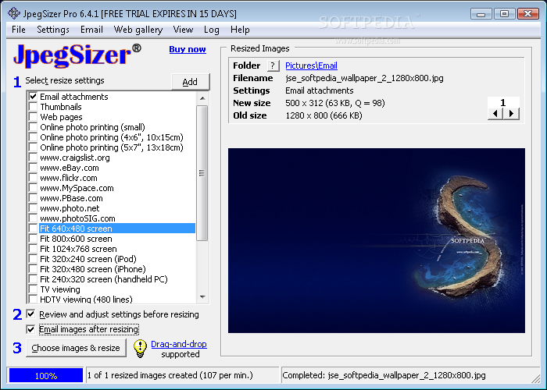
Task: Click the JpegSizer logo
Action: 77,55
